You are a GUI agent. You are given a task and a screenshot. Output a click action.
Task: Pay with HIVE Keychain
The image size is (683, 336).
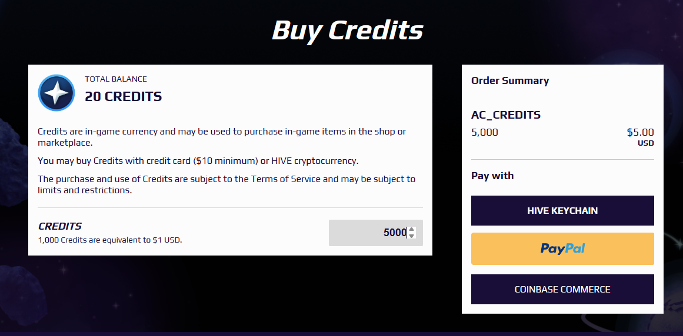click(562, 210)
